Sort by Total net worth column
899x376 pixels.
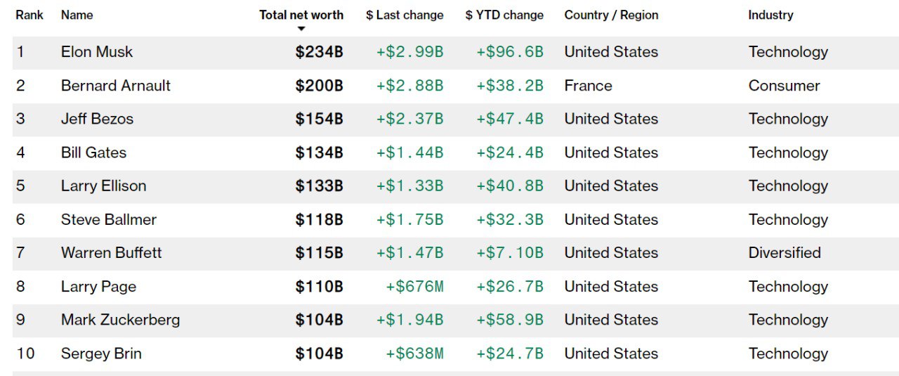(301, 15)
